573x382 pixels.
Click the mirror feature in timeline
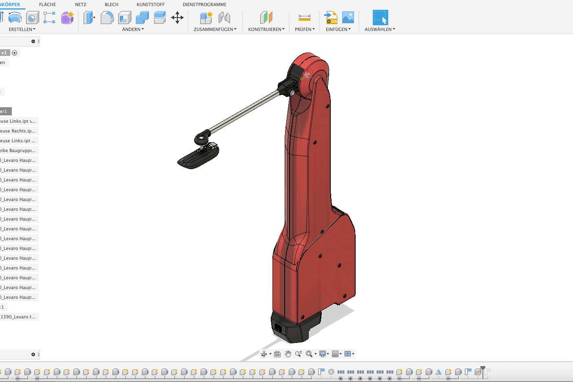[438, 372]
